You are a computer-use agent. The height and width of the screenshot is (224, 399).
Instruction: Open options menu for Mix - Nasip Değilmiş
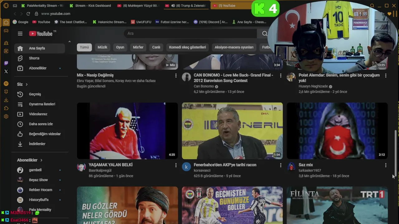(x=176, y=76)
